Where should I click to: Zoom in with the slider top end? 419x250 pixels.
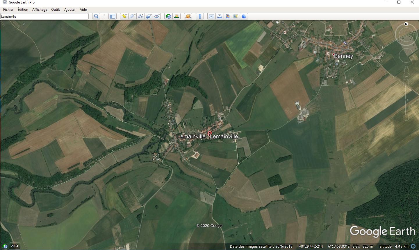pyautogui.click(x=406, y=82)
